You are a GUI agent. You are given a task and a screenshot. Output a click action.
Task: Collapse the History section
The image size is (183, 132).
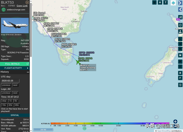[x=28, y=72]
